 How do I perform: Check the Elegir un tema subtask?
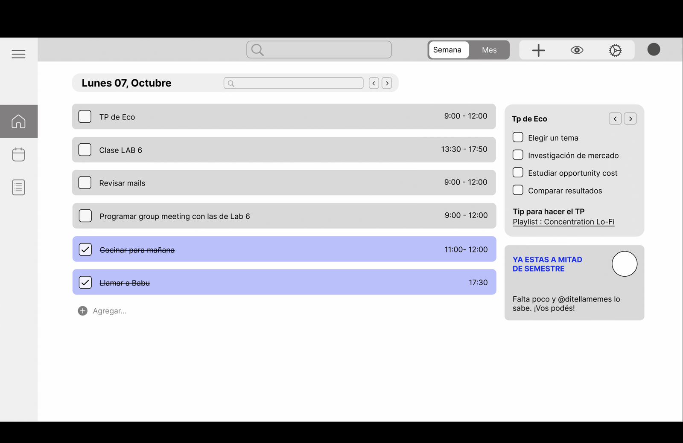point(518,137)
